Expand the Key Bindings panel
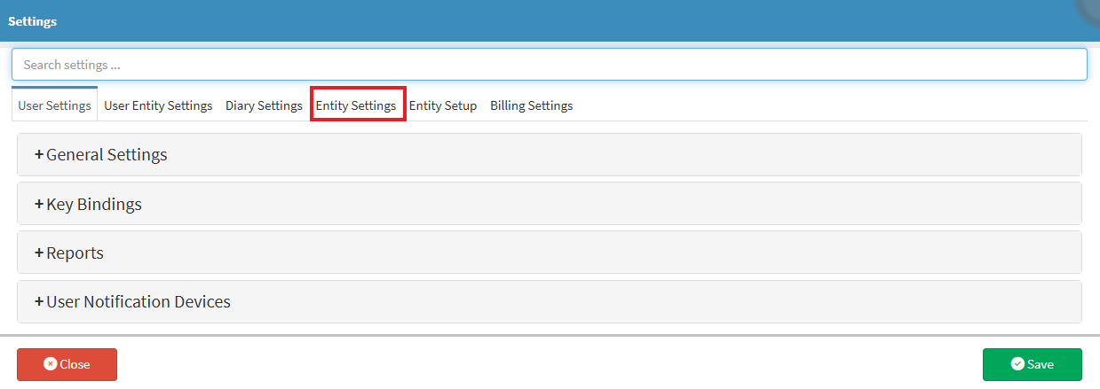The height and width of the screenshot is (389, 1100). pyautogui.click(x=550, y=204)
